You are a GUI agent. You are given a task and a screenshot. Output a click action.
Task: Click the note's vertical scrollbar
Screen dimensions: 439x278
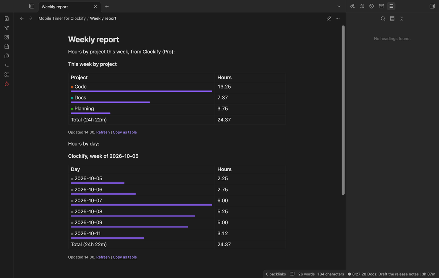pyautogui.click(x=343, y=110)
